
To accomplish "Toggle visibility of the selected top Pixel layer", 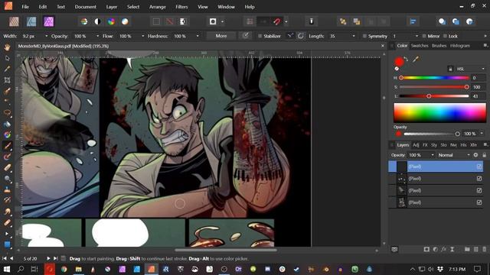I will tap(479, 167).
